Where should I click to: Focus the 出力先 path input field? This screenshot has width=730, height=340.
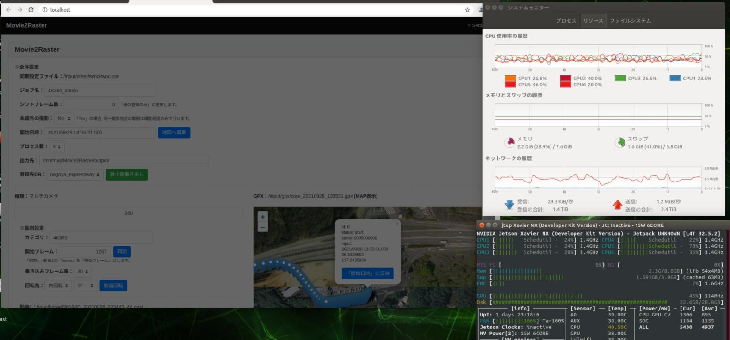pyautogui.click(x=124, y=160)
